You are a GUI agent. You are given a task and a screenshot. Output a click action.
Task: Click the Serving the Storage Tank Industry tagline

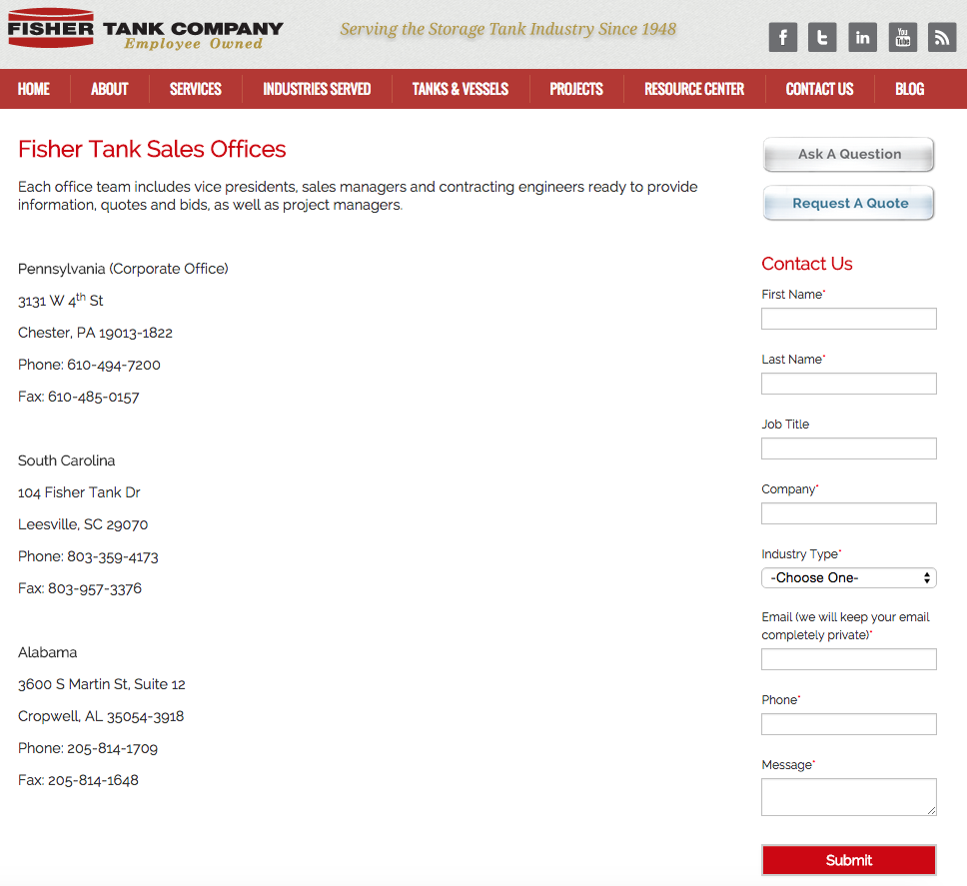(x=508, y=29)
